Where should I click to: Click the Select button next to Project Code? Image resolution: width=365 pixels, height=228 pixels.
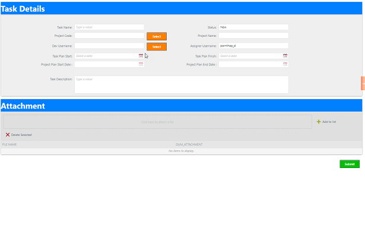point(157,36)
